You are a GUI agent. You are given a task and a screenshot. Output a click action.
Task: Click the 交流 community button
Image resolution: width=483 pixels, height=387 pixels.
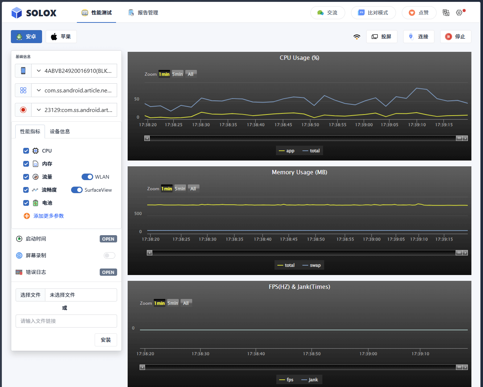(x=328, y=13)
